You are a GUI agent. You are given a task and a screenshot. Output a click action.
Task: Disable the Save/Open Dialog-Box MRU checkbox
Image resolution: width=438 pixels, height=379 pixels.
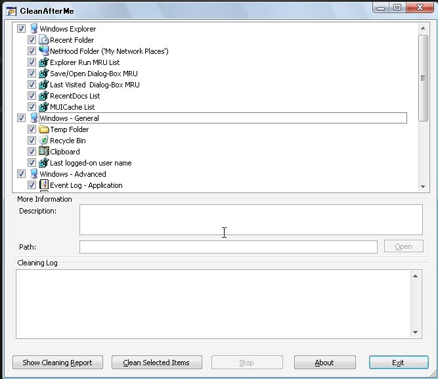pyautogui.click(x=32, y=73)
